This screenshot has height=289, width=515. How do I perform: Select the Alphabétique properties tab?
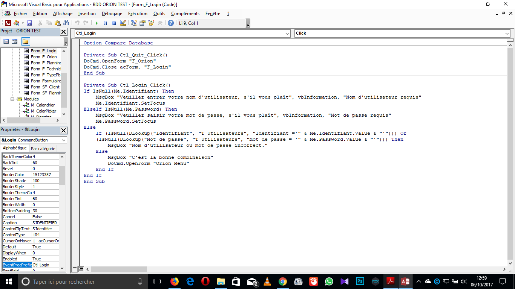click(15, 148)
